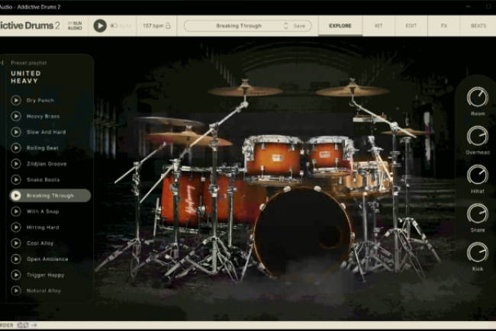This screenshot has height=331, width=496.
Task: Switch to the KIT tab
Action: click(378, 26)
